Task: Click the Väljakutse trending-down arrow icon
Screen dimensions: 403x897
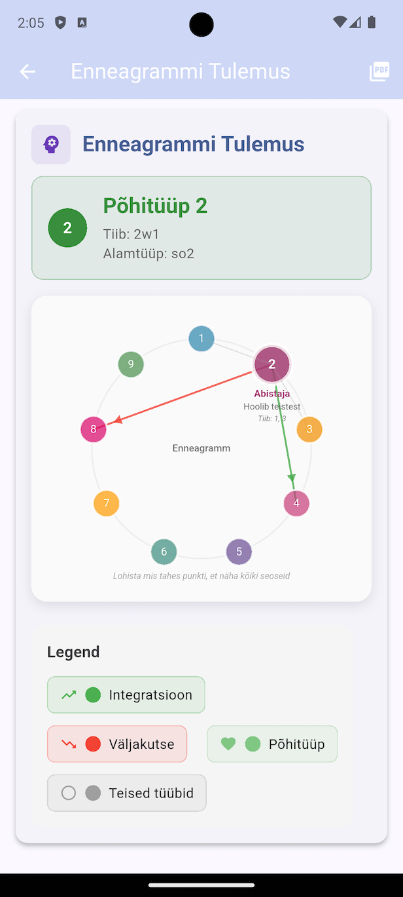Action: coord(69,744)
